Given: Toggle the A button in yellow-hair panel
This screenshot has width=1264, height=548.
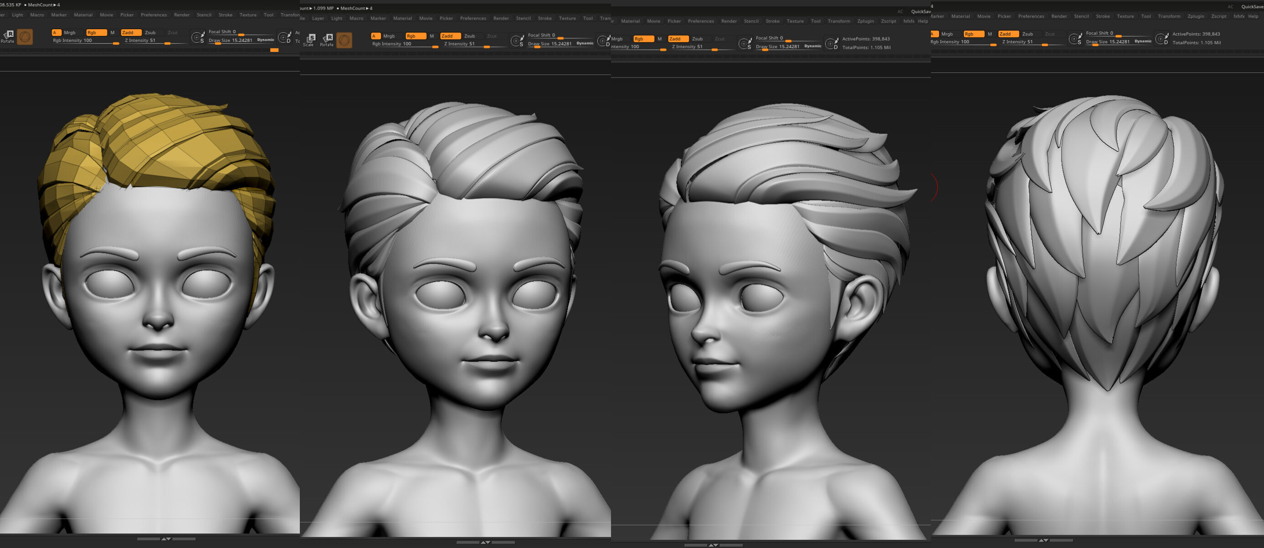Looking at the screenshot, I should (56, 32).
